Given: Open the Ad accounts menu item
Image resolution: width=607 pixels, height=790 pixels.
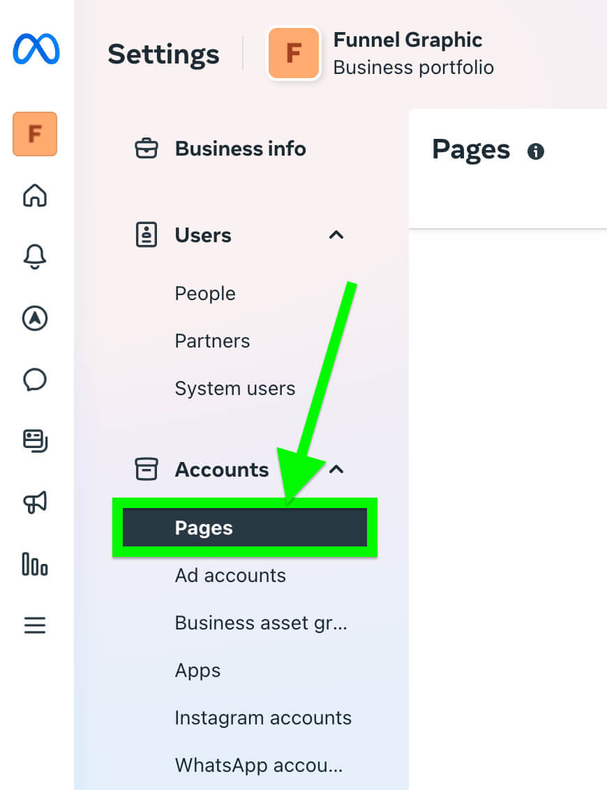Looking at the screenshot, I should pos(230,575).
